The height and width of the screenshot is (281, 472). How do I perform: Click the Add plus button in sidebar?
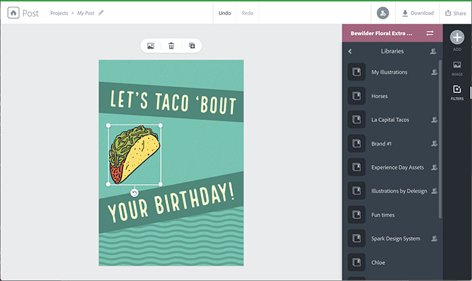[x=457, y=38]
